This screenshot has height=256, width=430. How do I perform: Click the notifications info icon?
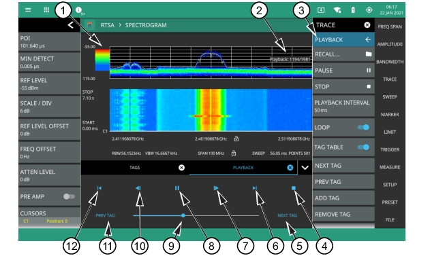point(79,10)
